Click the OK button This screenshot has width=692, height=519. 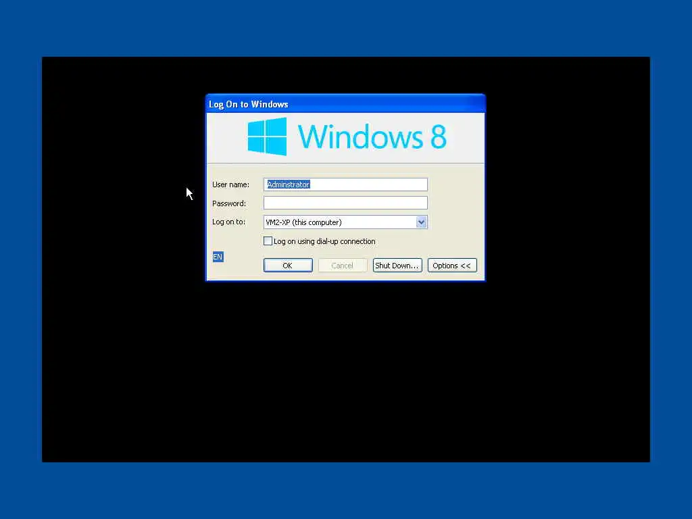(x=288, y=265)
